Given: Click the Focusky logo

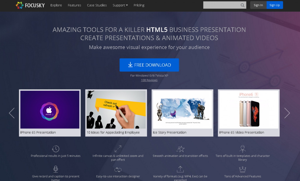Looking at the screenshot, I should (x=30, y=5).
